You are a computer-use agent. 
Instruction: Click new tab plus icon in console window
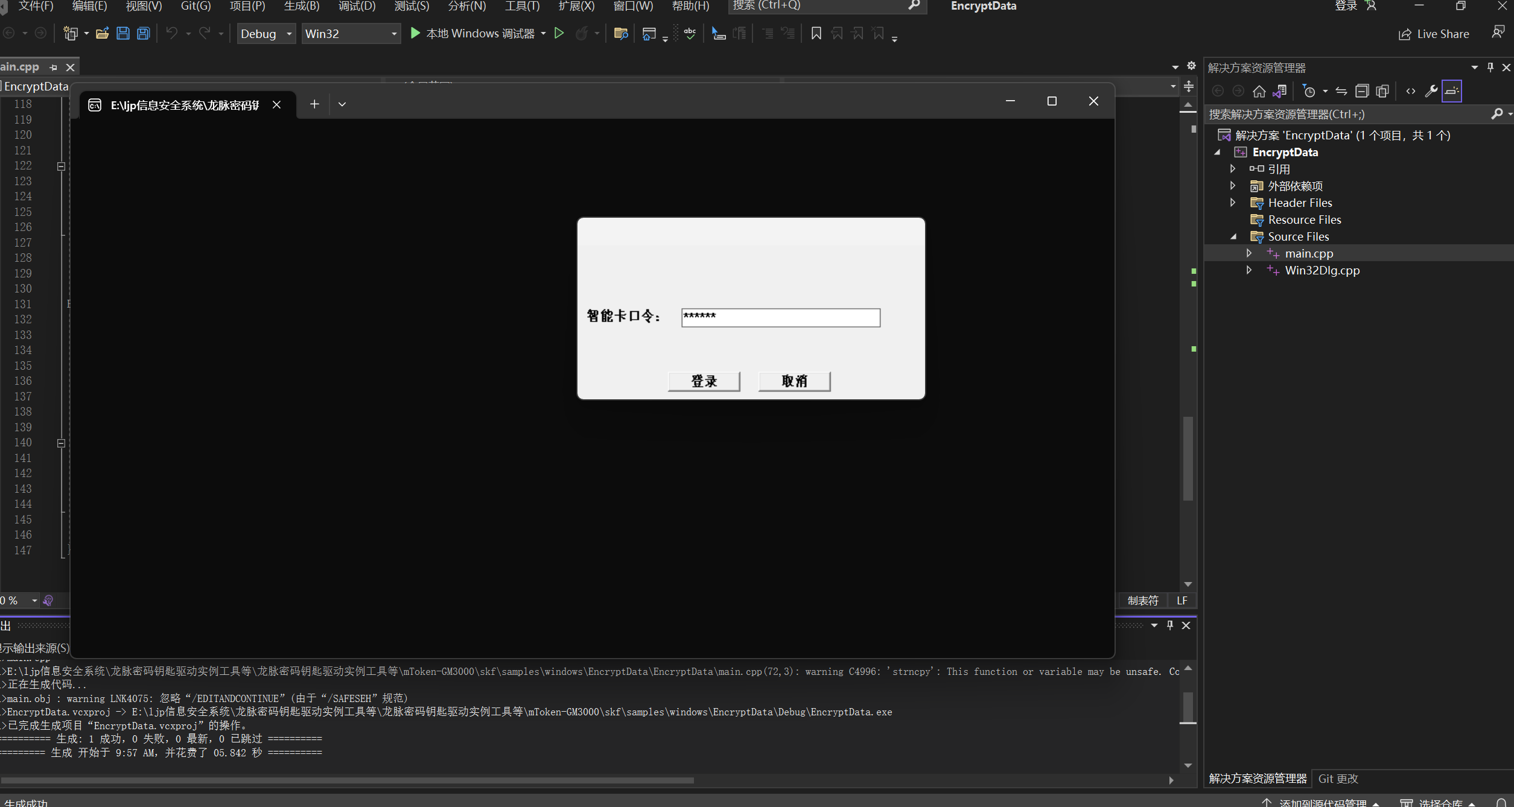tap(314, 104)
